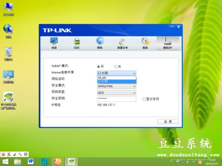222x166 pixels.
Task: Minimize the TP-LINK utility window
Action: coord(172,27)
